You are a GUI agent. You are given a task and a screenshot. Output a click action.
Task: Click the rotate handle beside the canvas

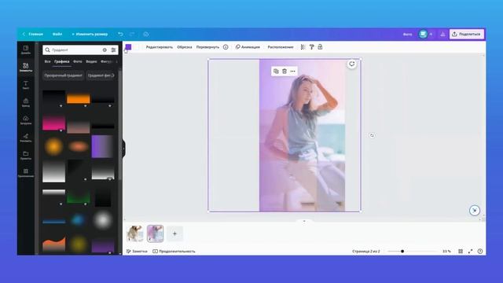pos(372,135)
